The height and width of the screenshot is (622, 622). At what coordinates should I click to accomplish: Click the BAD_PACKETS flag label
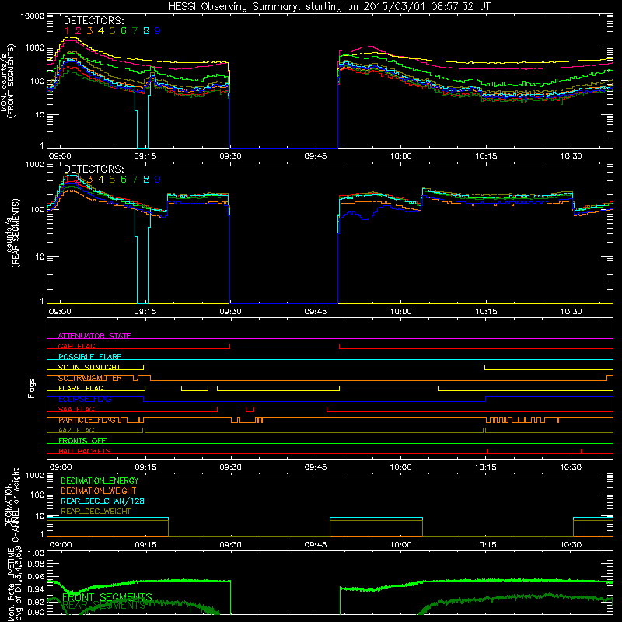[x=85, y=451]
